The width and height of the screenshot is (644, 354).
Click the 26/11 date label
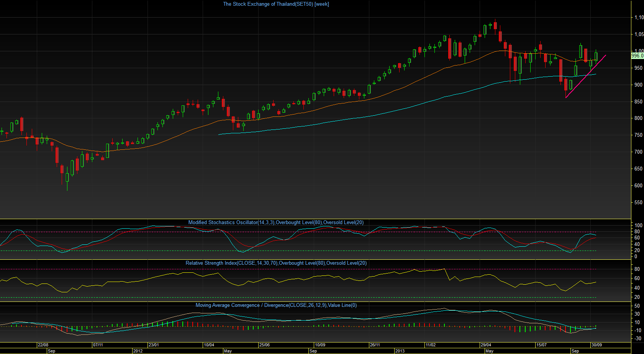(x=375, y=345)
